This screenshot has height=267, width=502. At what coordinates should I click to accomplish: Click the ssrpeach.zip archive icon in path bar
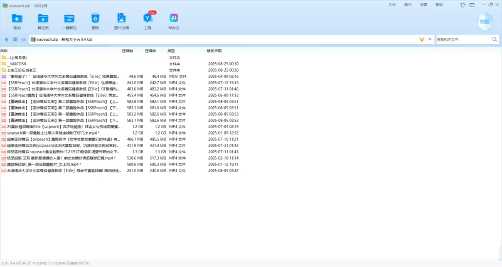click(33, 40)
